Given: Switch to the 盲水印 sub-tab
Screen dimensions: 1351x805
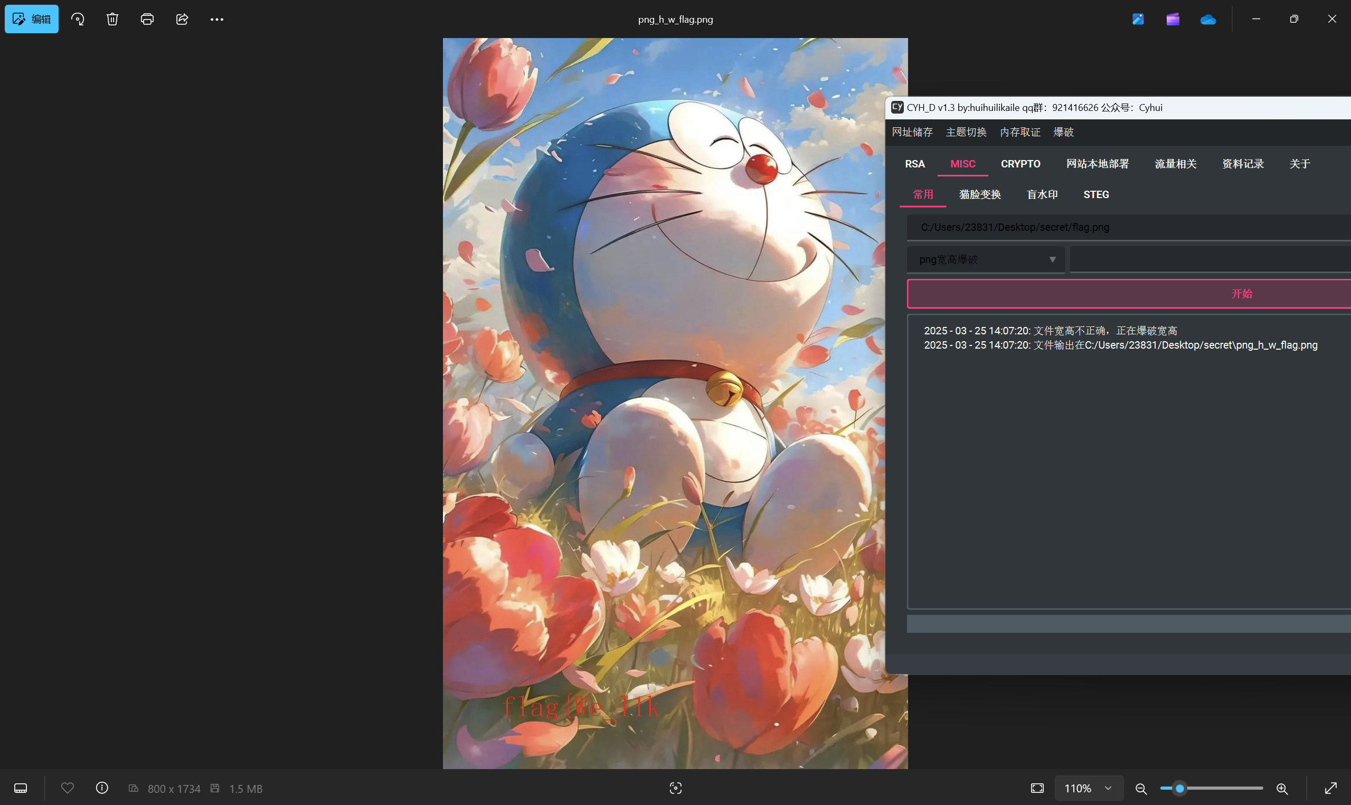Looking at the screenshot, I should click(1042, 195).
